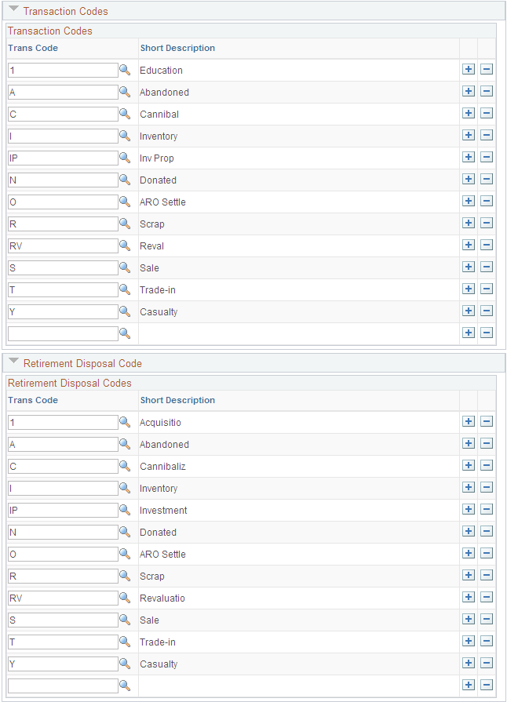
Task: Click the Revaluatio row trans code field
Action: [63, 598]
